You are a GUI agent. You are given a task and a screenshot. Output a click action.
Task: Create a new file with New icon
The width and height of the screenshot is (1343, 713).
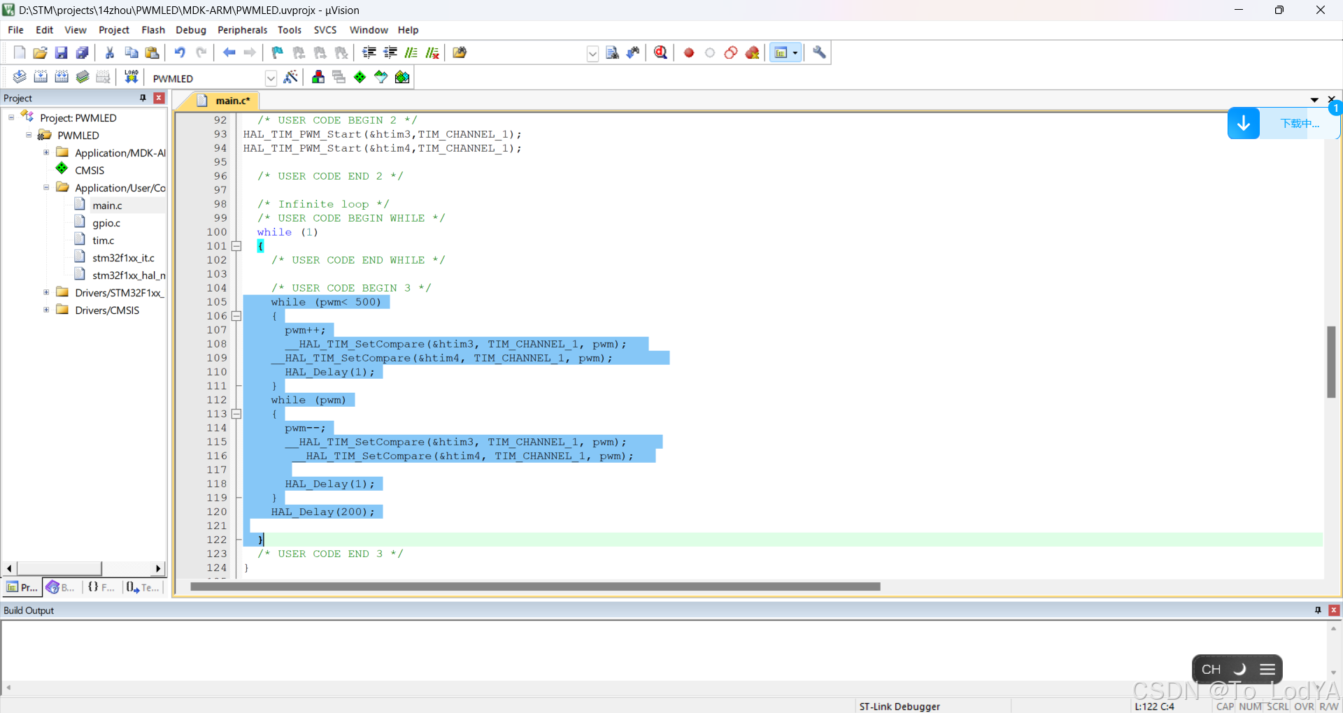[x=20, y=52]
